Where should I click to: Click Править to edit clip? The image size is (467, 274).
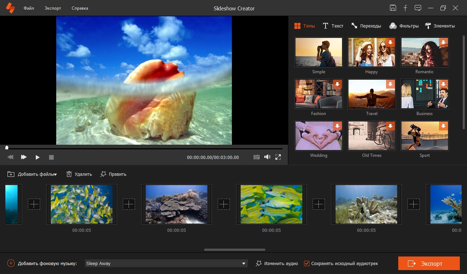113,174
